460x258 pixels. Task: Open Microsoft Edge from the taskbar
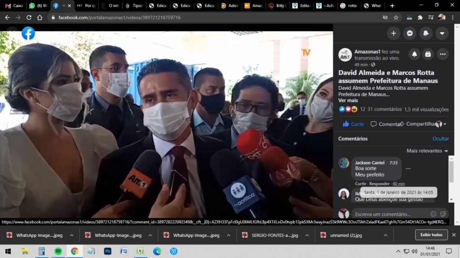[157, 251]
